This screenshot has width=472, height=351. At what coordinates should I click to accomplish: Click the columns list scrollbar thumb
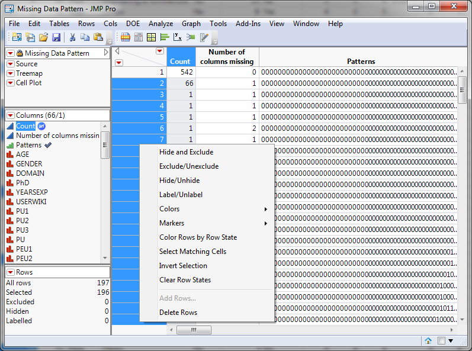pos(105,145)
